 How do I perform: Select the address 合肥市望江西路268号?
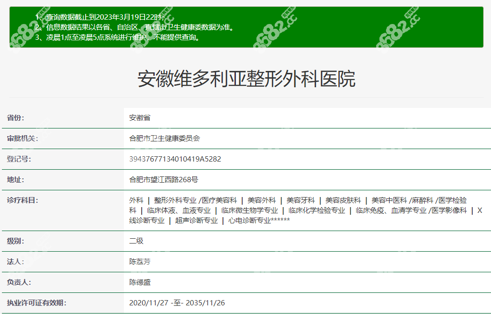pos(163,180)
